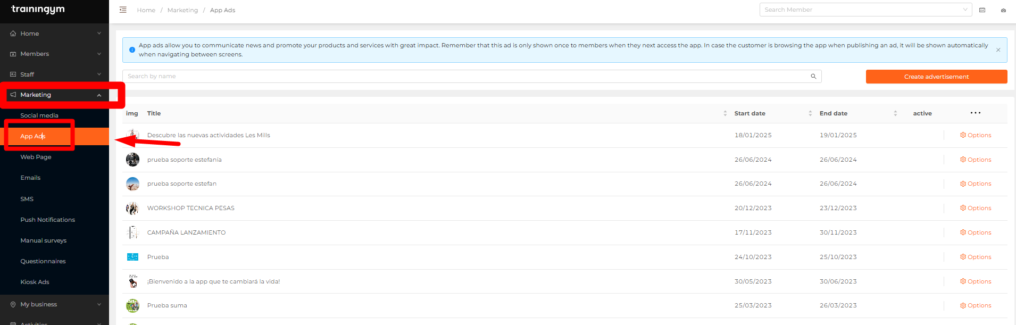This screenshot has height=325, width=1016.
Task: Click the magnifier icon in name search
Action: tap(813, 76)
